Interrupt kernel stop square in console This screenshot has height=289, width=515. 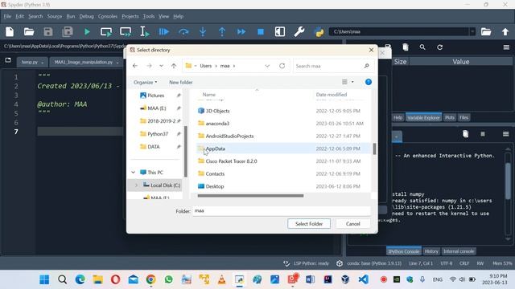[x=483, y=134]
